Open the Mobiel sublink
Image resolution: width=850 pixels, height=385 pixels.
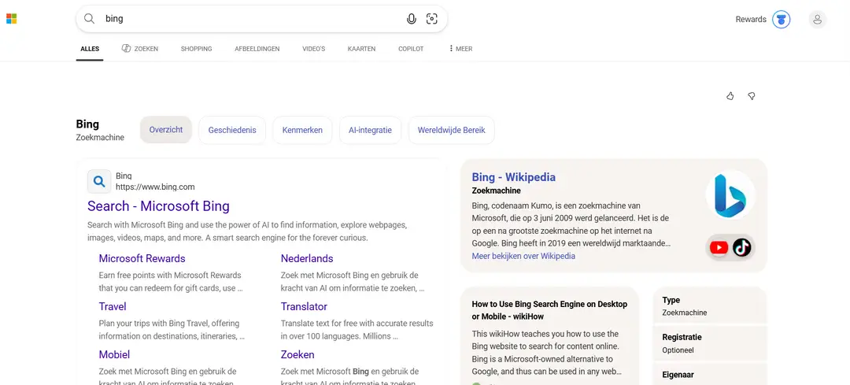(114, 354)
